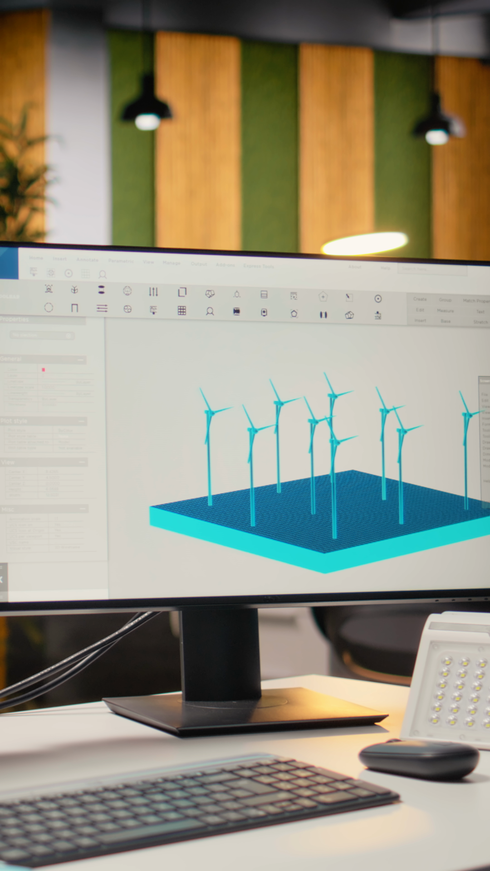The height and width of the screenshot is (871, 490).
Task: Select the empty circle tool icon
Action: (49, 308)
